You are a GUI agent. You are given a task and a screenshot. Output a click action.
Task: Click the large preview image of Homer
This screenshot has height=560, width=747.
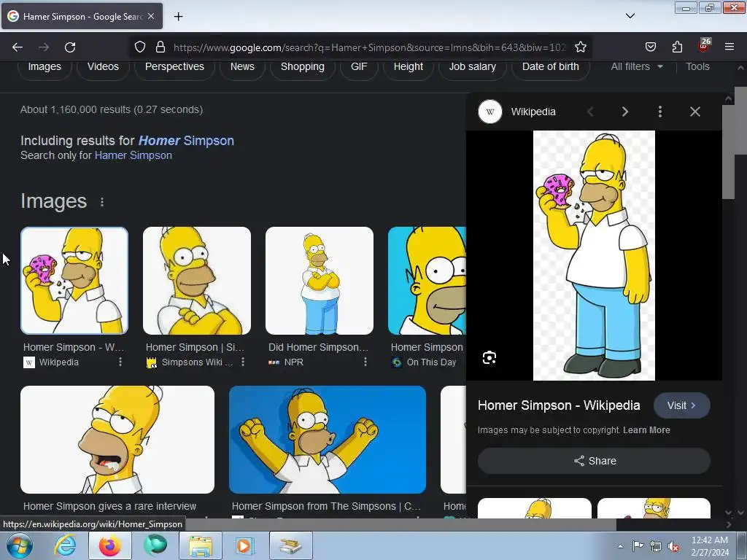pyautogui.click(x=594, y=256)
